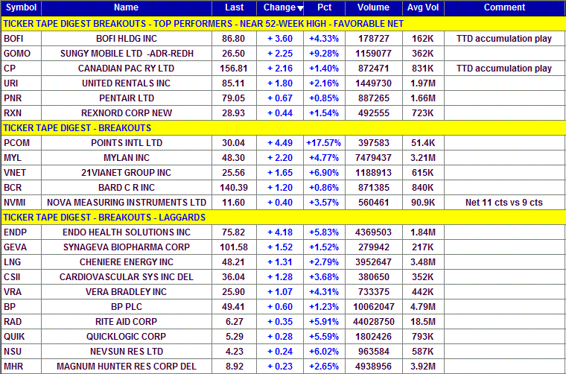The image size is (566, 374).
Task: Click the BOFI symbol cell
Action: click(x=21, y=39)
